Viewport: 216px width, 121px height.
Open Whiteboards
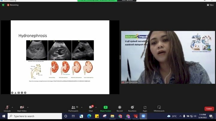point(159,108)
